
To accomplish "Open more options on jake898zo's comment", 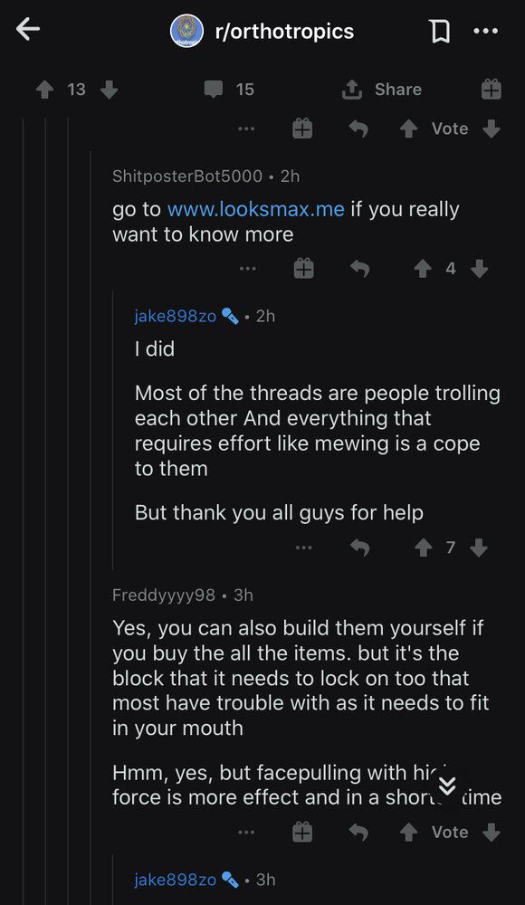I will 304,548.
